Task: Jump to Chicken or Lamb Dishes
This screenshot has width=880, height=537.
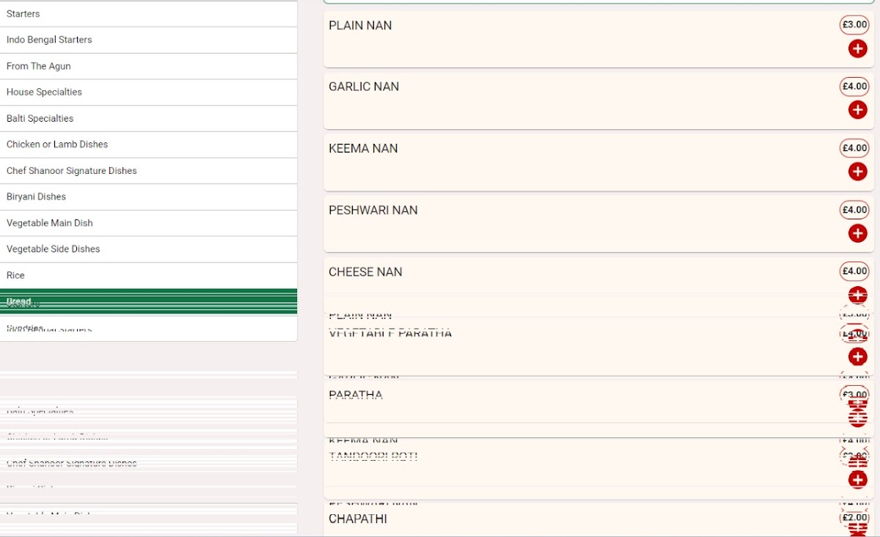Action: pos(148,145)
